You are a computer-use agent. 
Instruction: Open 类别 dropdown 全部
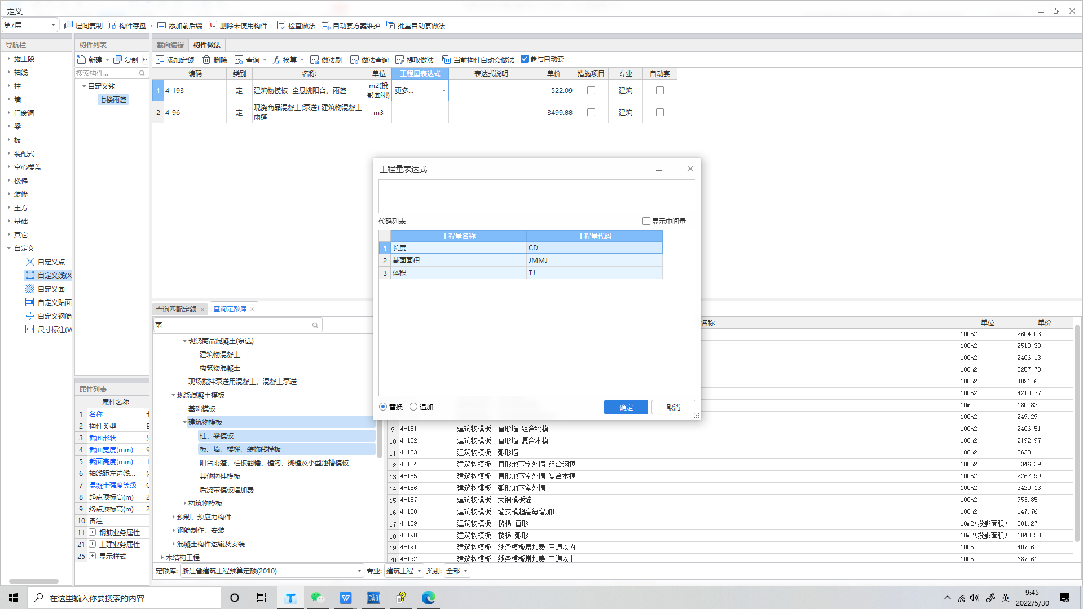[x=457, y=571]
